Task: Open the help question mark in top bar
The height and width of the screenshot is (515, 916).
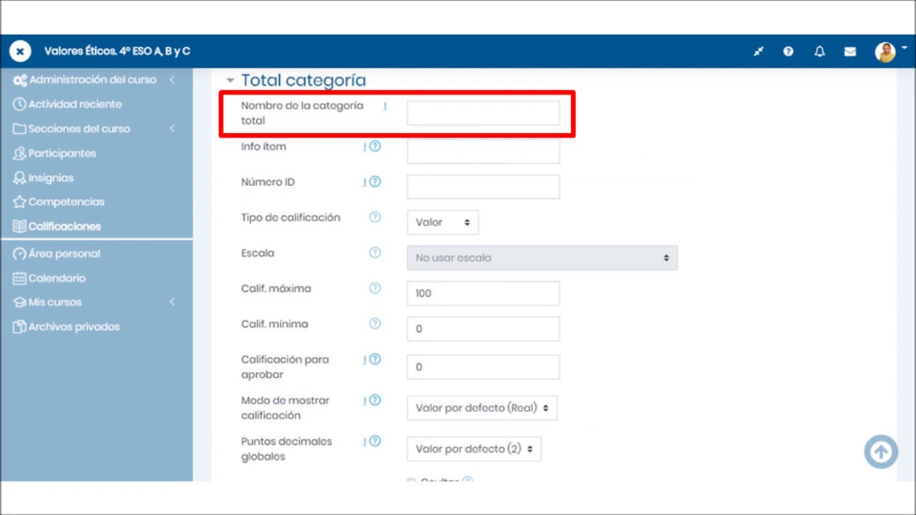Action: [x=788, y=51]
